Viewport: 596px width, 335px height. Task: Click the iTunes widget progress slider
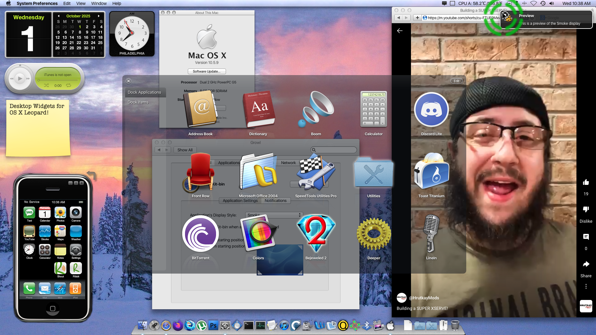click(x=57, y=80)
